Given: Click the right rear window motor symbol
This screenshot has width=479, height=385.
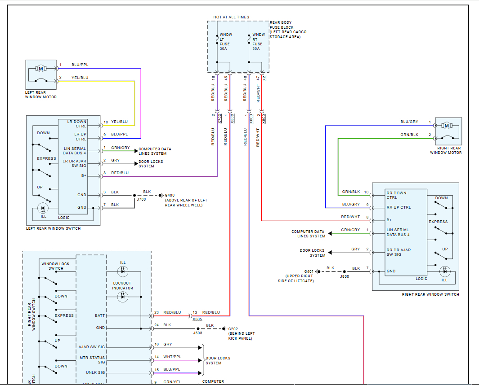Looking at the screenshot, I should click(x=447, y=126).
